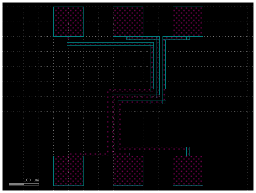Select the top-left square bond pad
This screenshot has width=256, height=193.
click(x=68, y=22)
